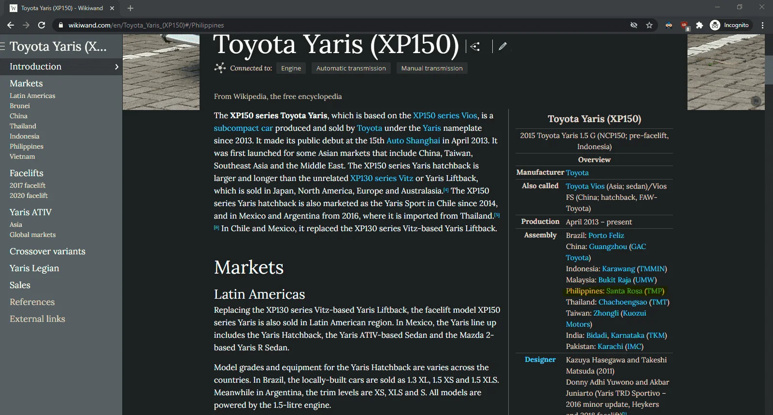Click the left header car photo
The image size is (773, 415).
click(x=161, y=72)
